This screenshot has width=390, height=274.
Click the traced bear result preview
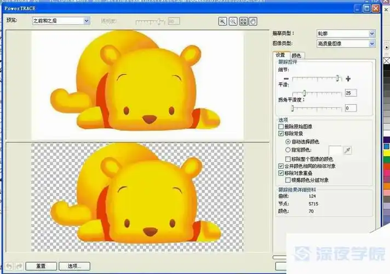(x=137, y=197)
